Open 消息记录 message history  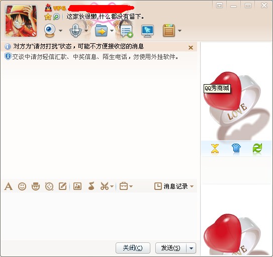(171, 186)
